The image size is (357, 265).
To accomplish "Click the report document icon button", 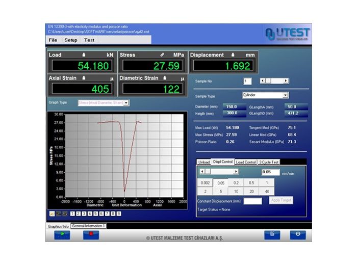I will pos(272,235).
